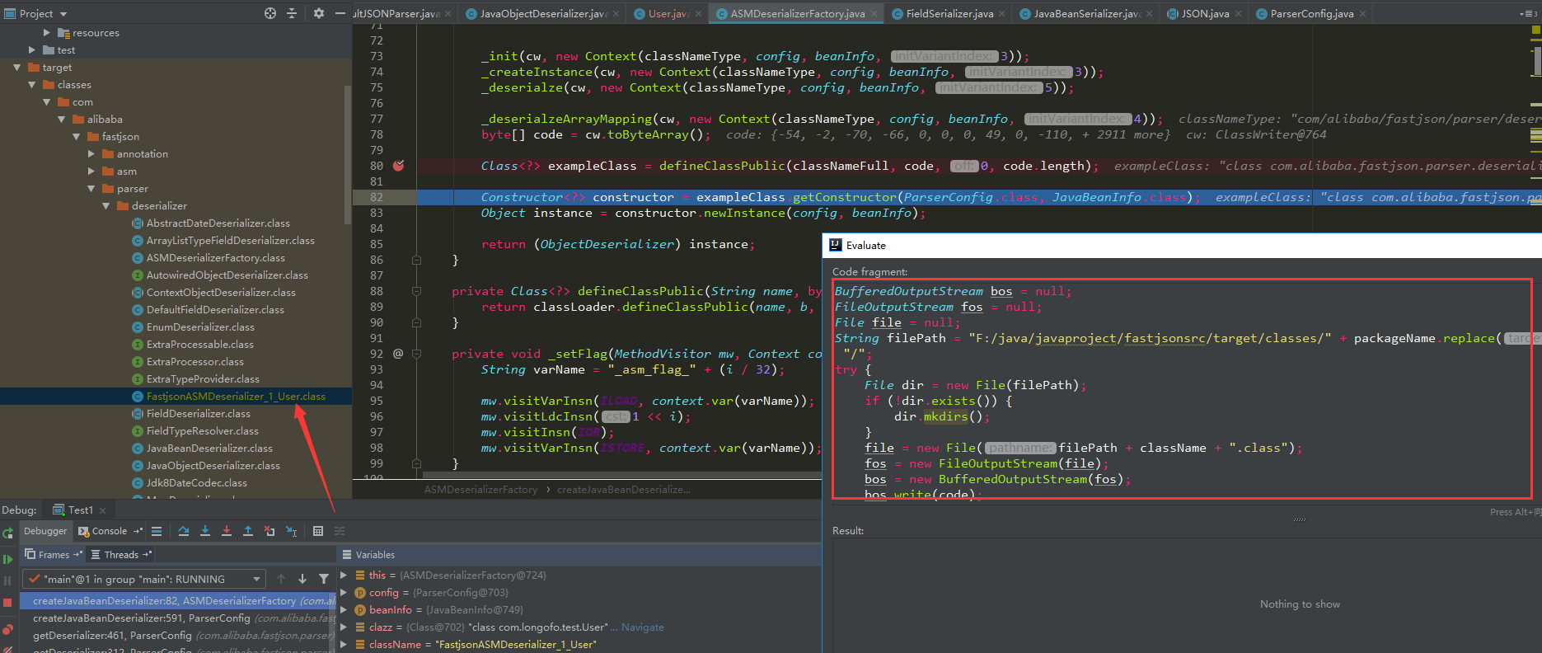Switch to FieldSerializer.java tab

(949, 13)
